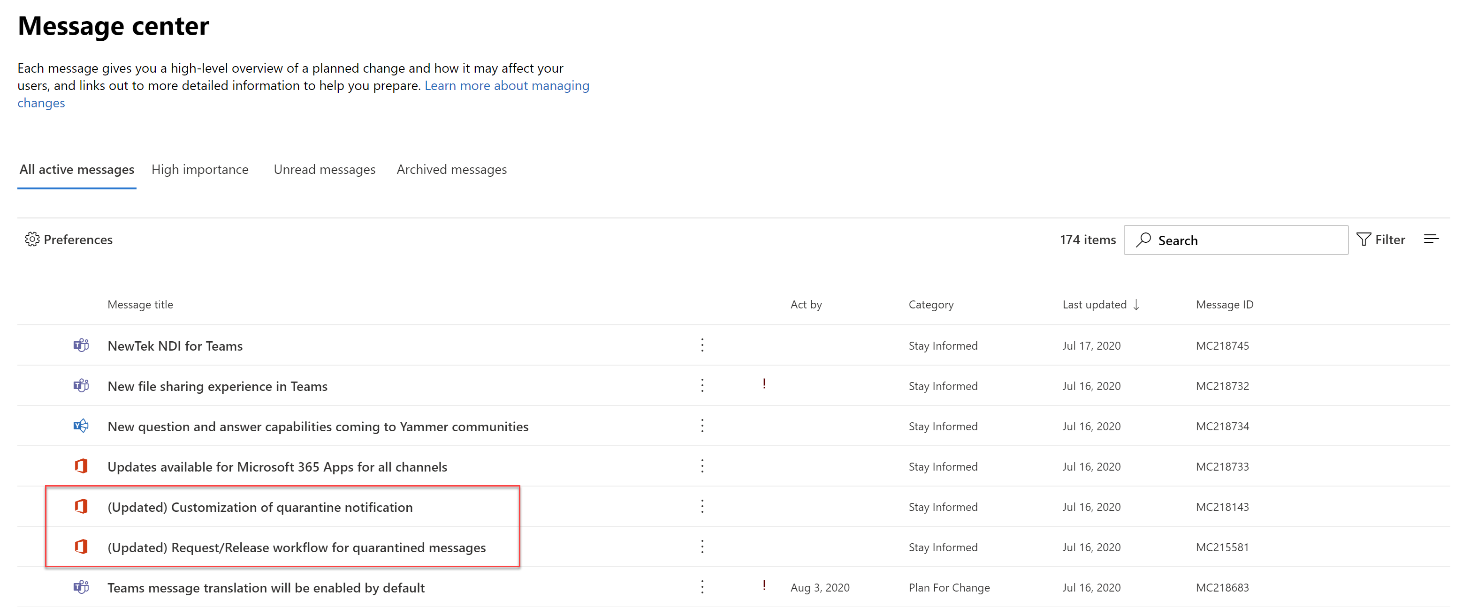Open the New question and answer Yammer message

pyautogui.click(x=317, y=427)
